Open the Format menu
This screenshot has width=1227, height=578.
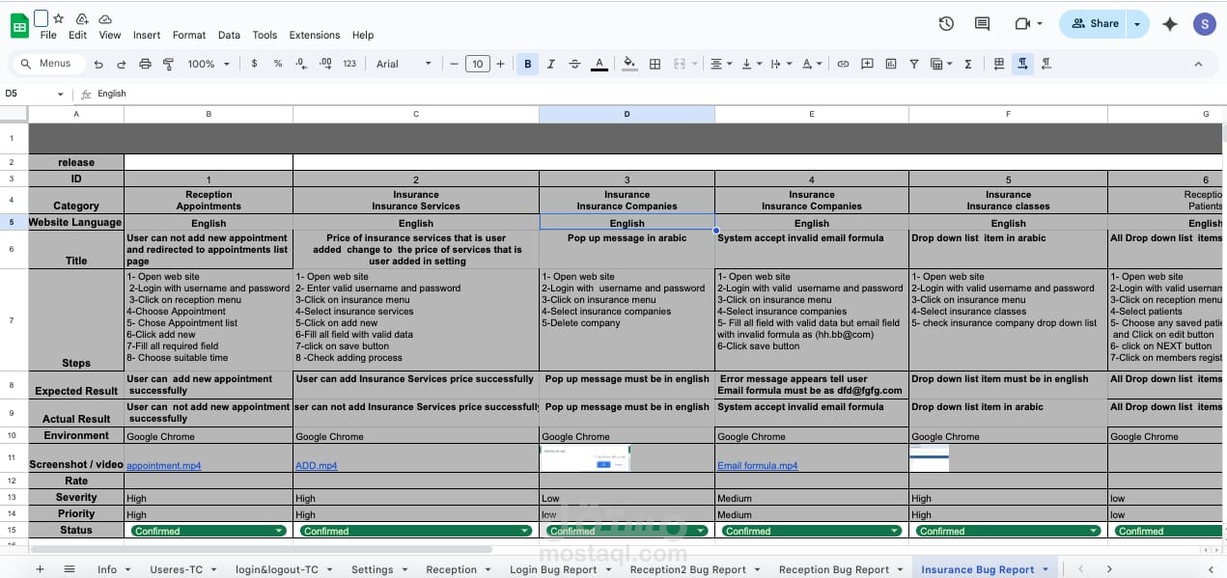click(x=189, y=35)
